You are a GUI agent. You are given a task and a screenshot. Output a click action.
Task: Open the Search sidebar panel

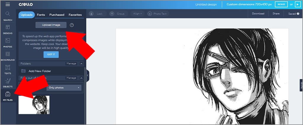click(8, 16)
